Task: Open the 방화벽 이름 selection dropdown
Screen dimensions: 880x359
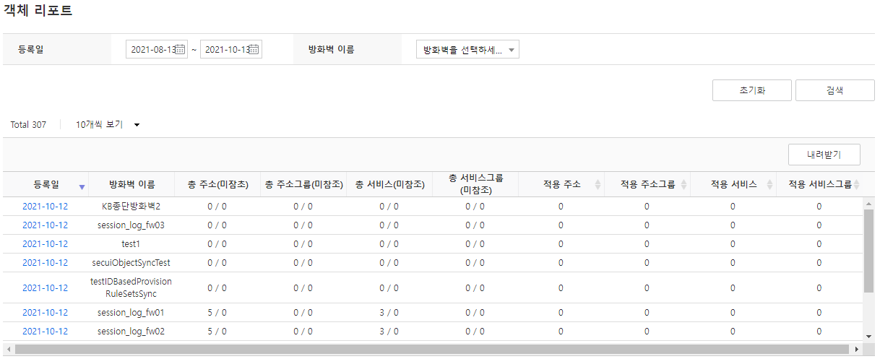Action: pyautogui.click(x=467, y=50)
